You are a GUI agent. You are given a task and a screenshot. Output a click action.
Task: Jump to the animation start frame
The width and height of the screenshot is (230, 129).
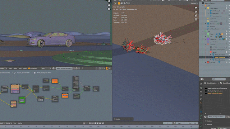pyautogui.click(x=90, y=123)
